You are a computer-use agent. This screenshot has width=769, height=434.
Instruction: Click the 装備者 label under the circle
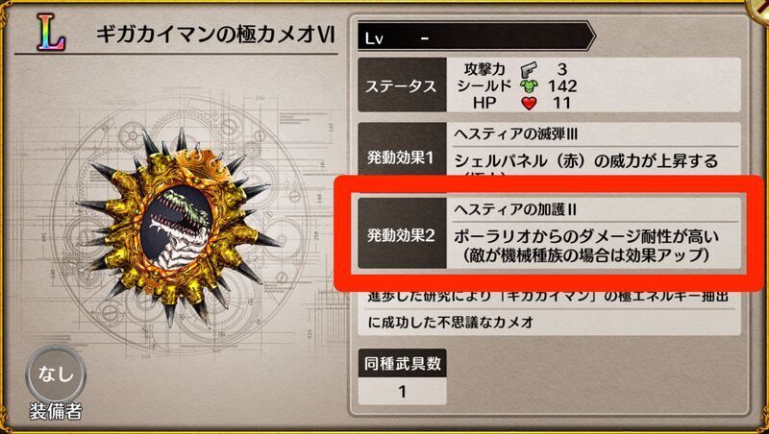click(x=56, y=412)
